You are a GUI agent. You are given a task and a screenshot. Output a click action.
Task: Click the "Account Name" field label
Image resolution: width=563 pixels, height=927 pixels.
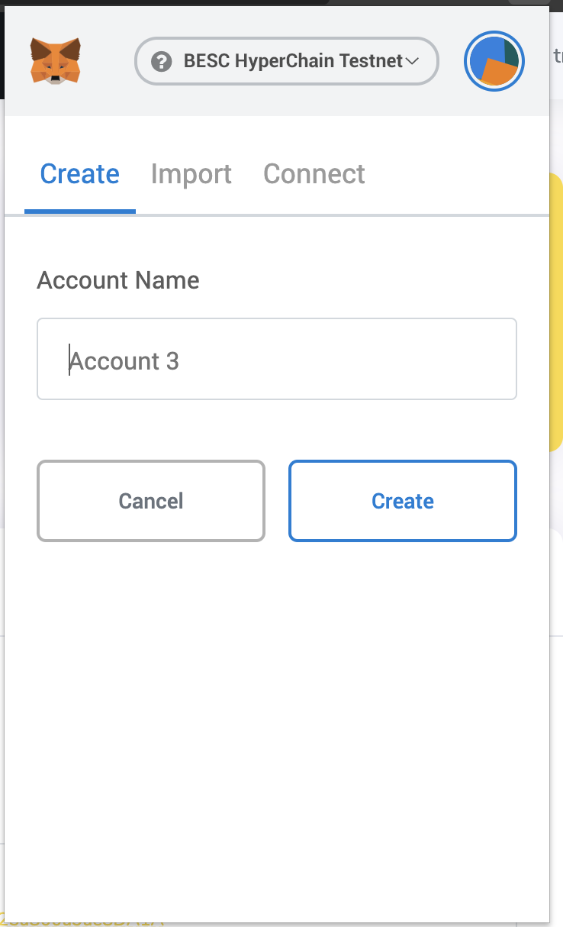click(x=118, y=280)
